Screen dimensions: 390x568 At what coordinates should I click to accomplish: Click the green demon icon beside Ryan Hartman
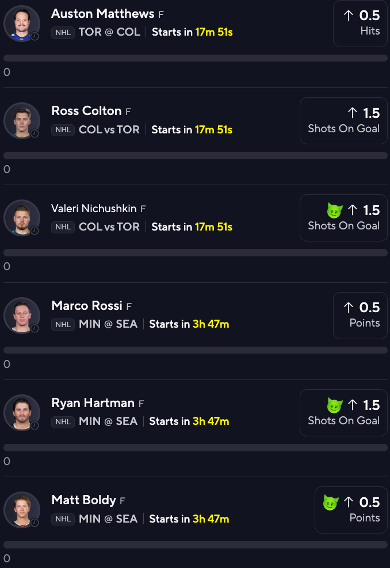[335, 405]
